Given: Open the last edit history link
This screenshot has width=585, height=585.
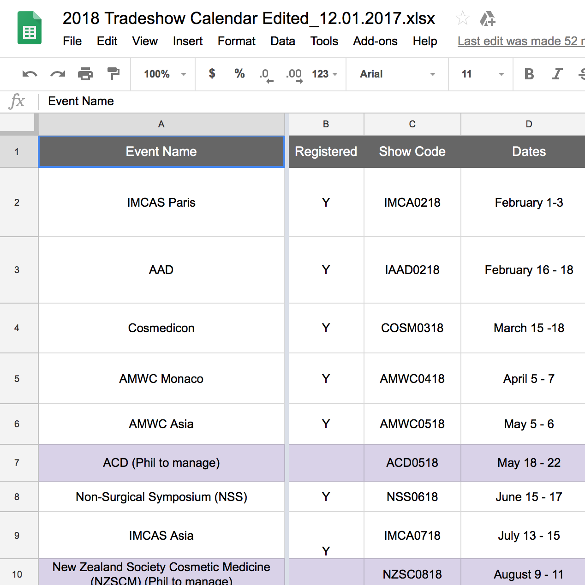Looking at the screenshot, I should click(x=521, y=41).
